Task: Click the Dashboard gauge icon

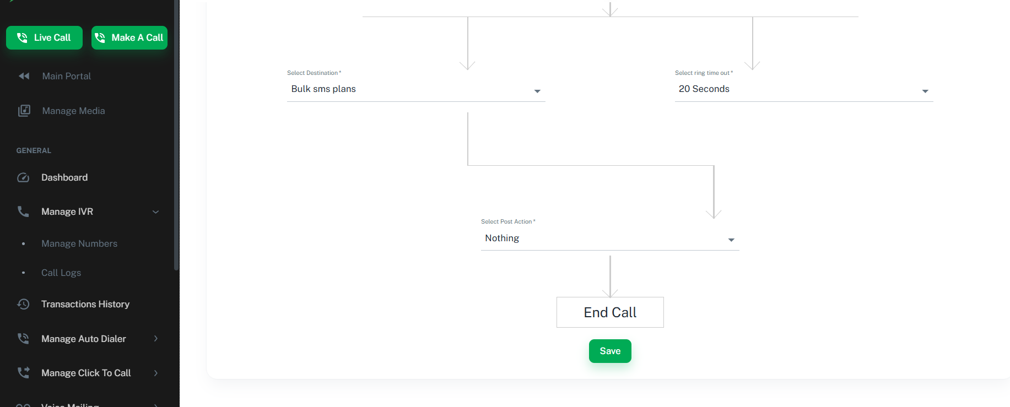Action: coord(23,177)
